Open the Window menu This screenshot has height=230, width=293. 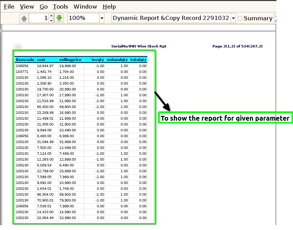(x=85, y=7)
